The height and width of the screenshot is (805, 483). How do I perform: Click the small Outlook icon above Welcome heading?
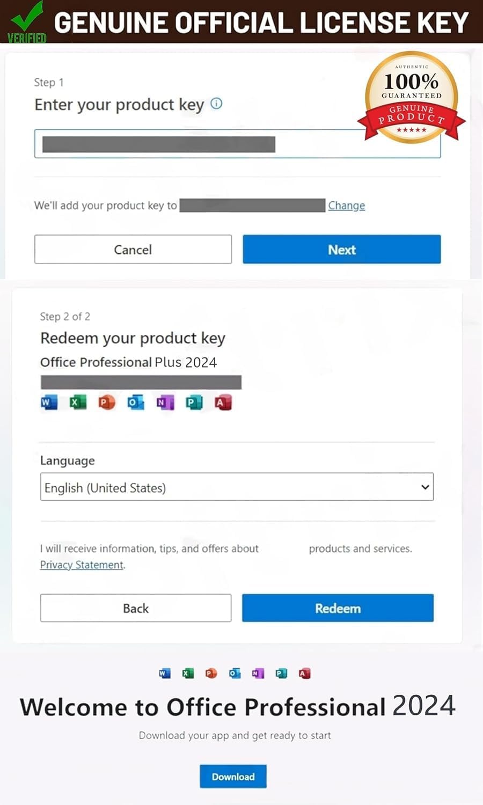tap(235, 673)
